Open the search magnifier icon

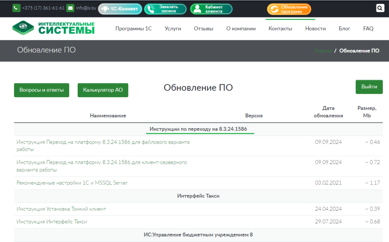click(380, 8)
